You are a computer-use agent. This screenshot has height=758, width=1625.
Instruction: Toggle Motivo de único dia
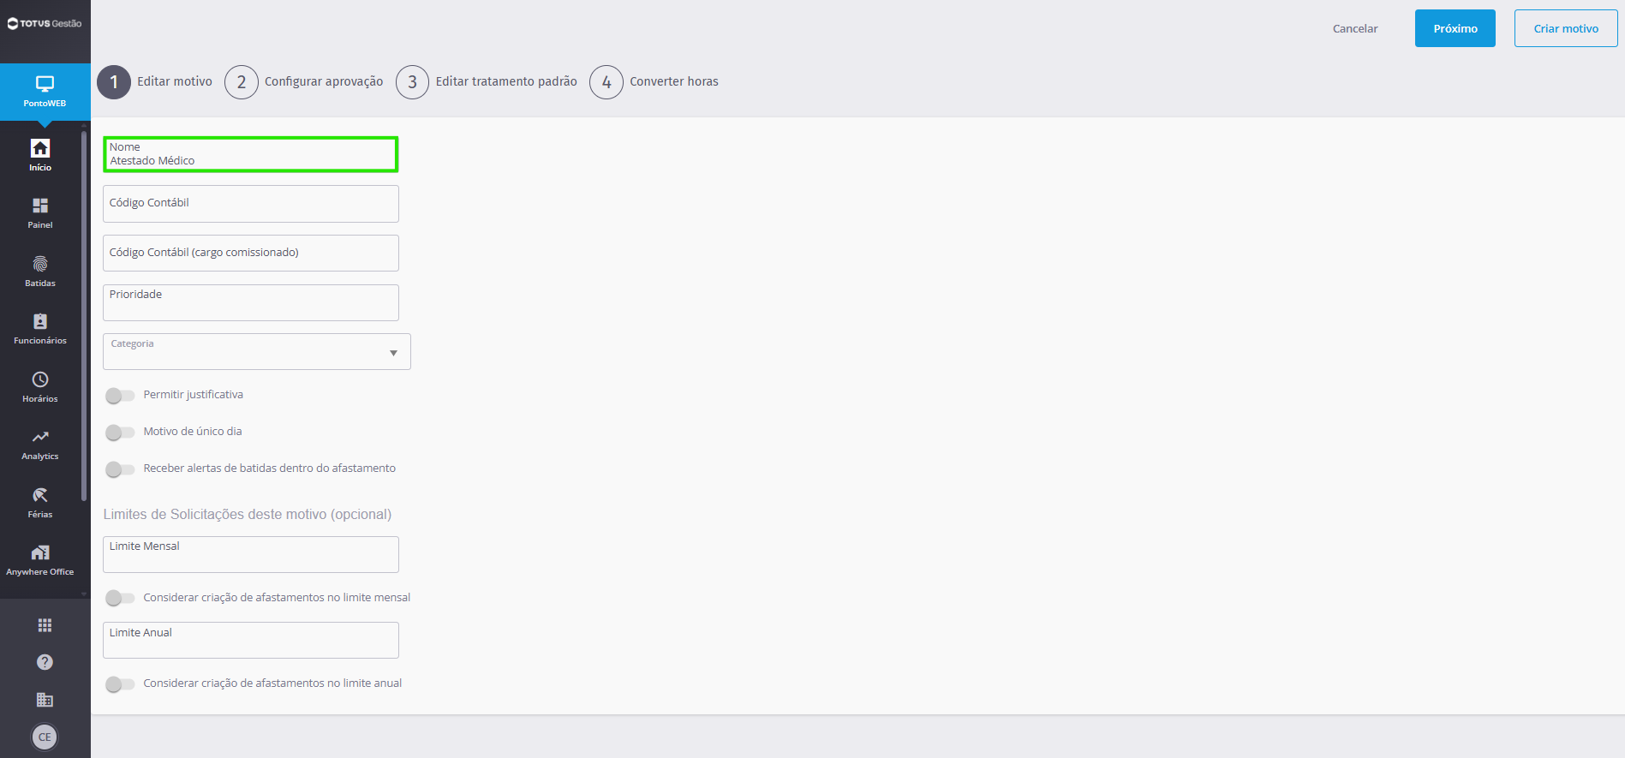[120, 432]
